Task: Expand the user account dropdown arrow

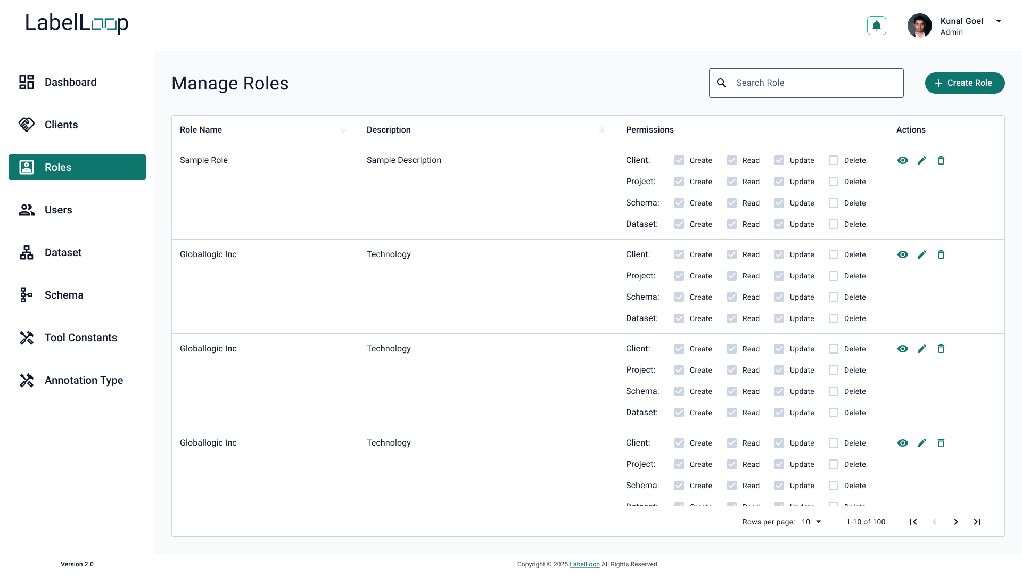Action: coord(999,21)
